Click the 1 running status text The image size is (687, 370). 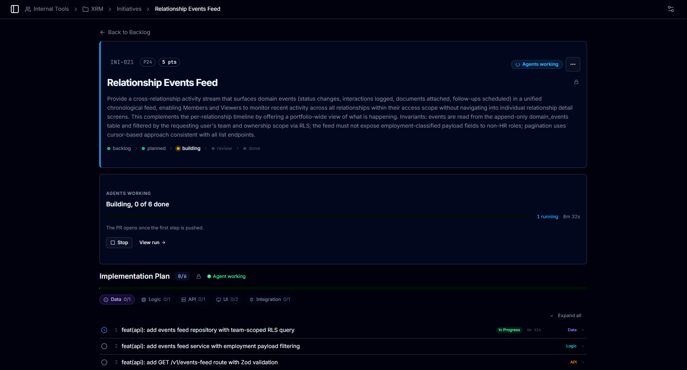point(547,217)
